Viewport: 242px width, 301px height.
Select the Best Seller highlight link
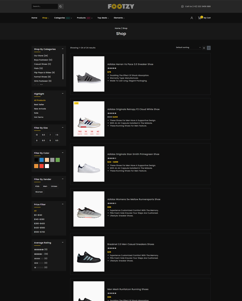[39, 105]
